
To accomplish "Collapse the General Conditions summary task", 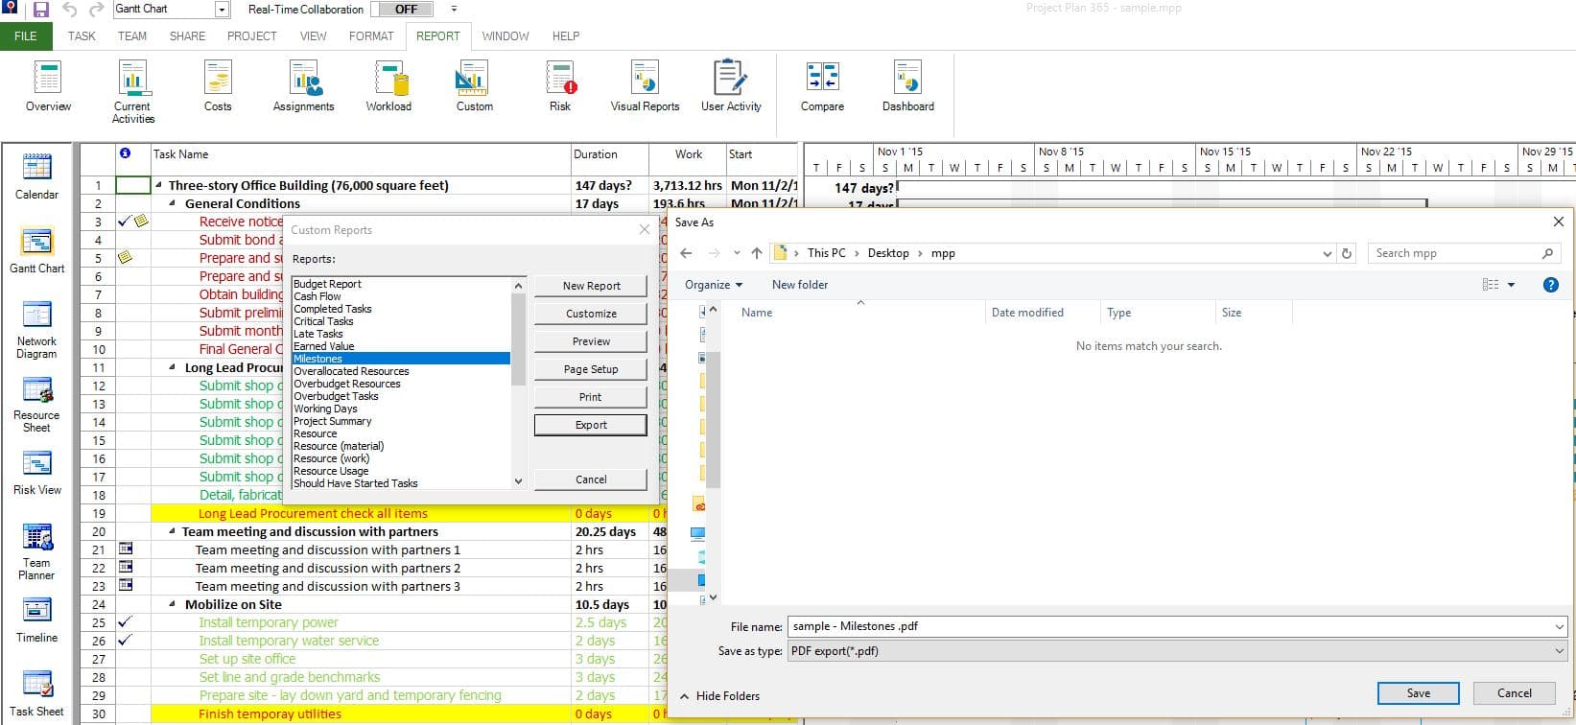I will click(x=173, y=204).
